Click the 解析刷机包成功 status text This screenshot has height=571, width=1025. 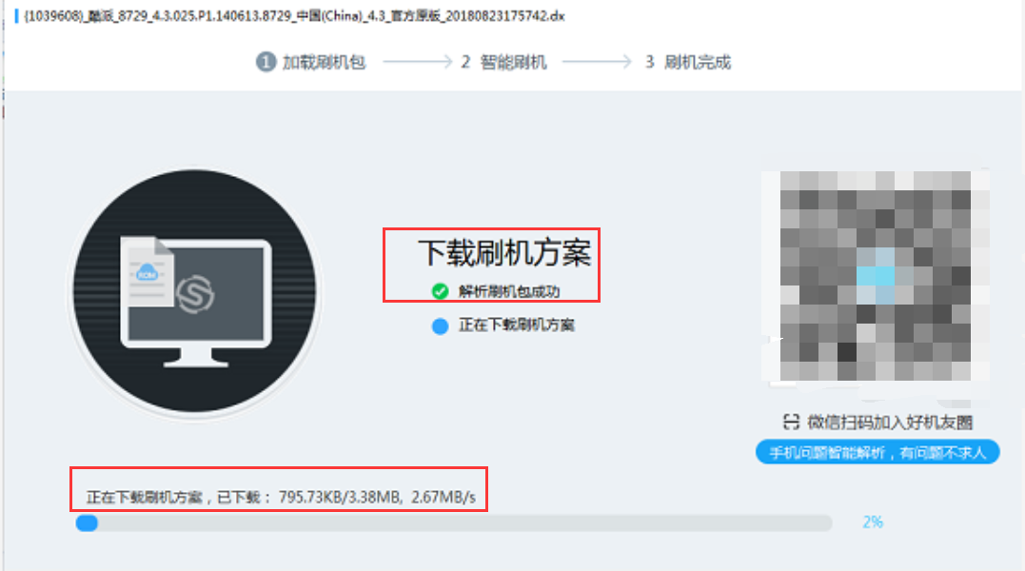508,291
